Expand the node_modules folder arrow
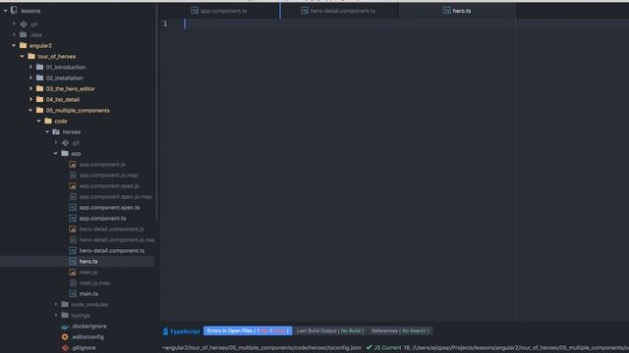This screenshot has width=629, height=353. tap(56, 305)
